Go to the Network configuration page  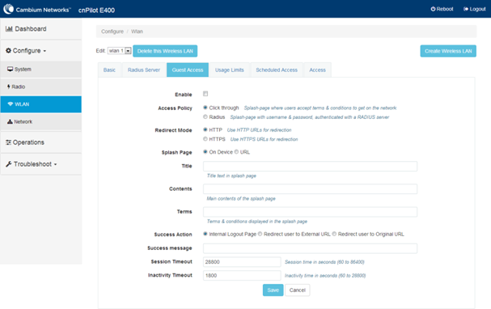pos(40,121)
